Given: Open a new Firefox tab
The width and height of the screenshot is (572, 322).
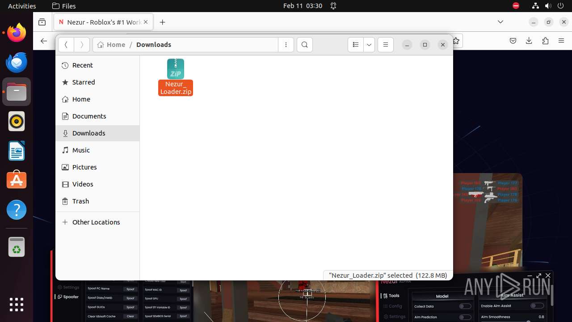Looking at the screenshot, I should 163,22.
